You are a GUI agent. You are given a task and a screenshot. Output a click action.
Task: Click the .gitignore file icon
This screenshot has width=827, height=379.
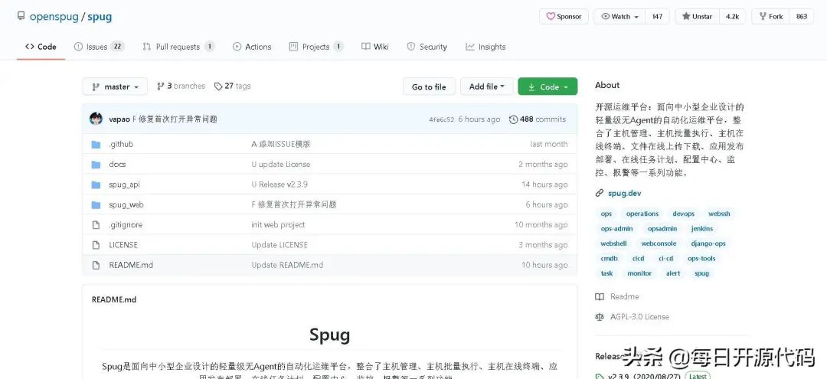[x=96, y=225]
